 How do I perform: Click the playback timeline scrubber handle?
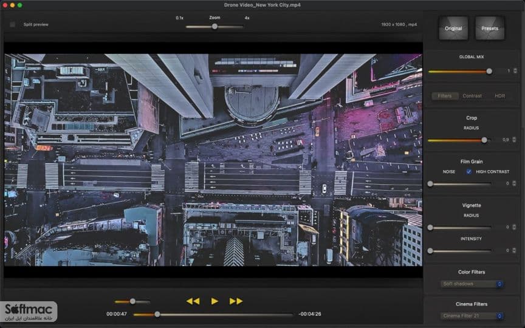click(x=157, y=314)
